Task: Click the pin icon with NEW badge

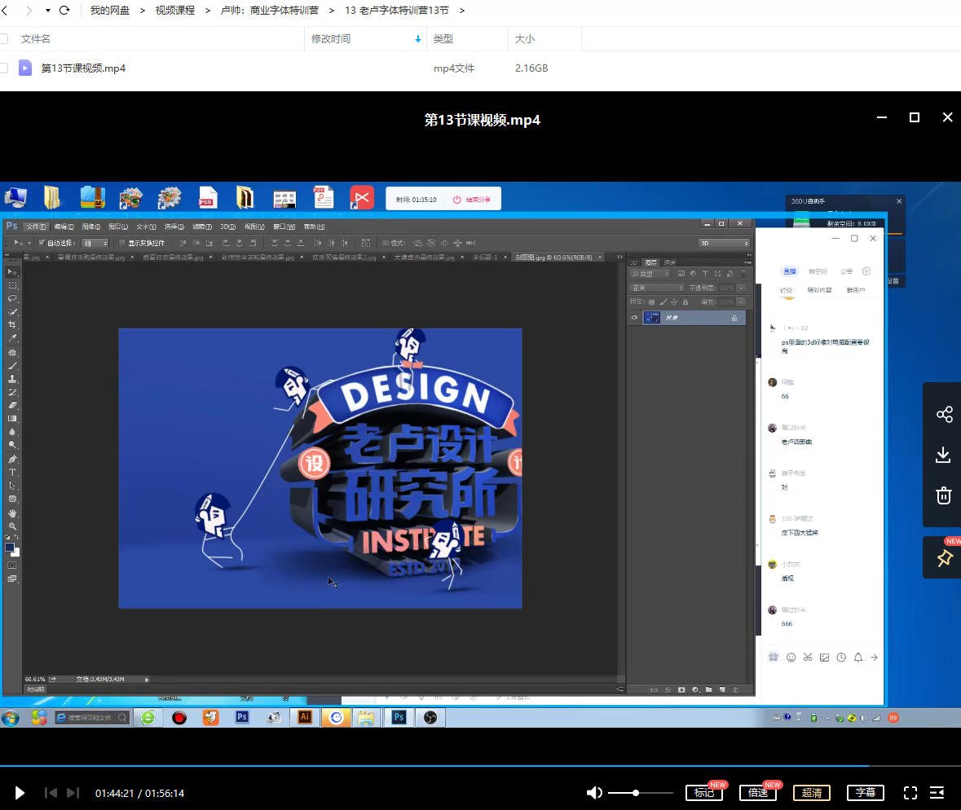Action: 944,558
